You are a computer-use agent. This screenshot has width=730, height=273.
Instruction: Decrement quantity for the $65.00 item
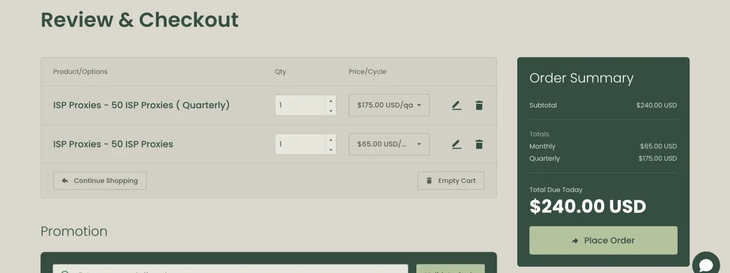tap(331, 149)
